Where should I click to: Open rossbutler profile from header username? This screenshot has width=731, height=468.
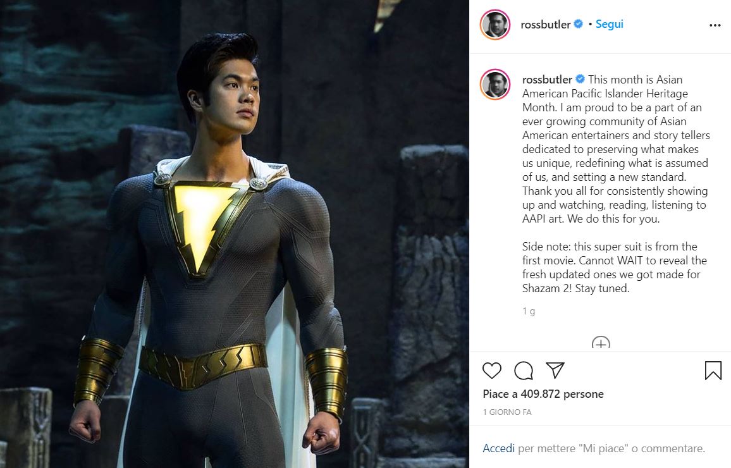pyautogui.click(x=546, y=25)
